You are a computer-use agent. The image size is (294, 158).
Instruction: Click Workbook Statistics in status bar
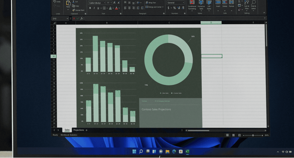[x=69, y=135]
